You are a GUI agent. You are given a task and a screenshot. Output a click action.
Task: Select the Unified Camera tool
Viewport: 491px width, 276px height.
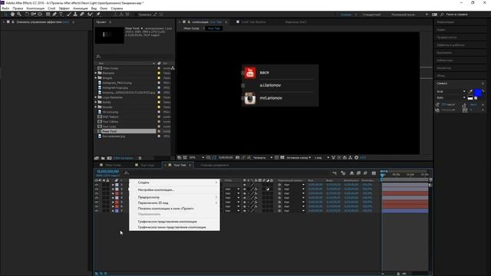coord(34,15)
